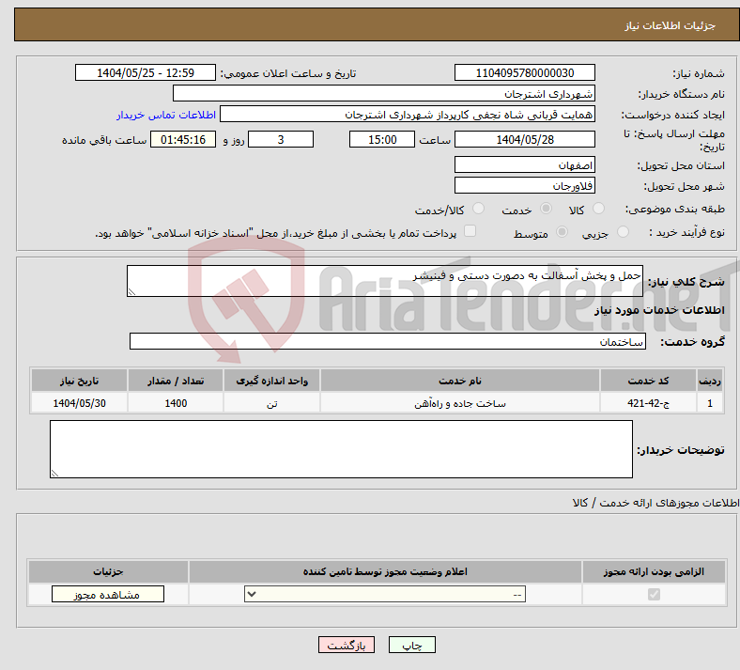Click the quantity cell 1400
Image resolution: width=740 pixels, height=670 pixels.
tap(176, 403)
